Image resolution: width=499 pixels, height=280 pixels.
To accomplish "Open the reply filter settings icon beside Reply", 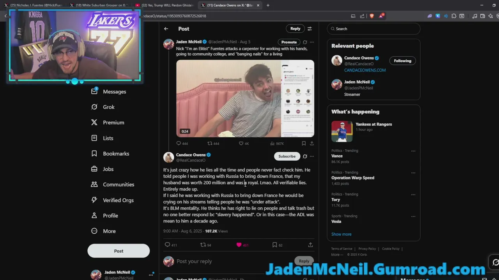I will (310, 29).
